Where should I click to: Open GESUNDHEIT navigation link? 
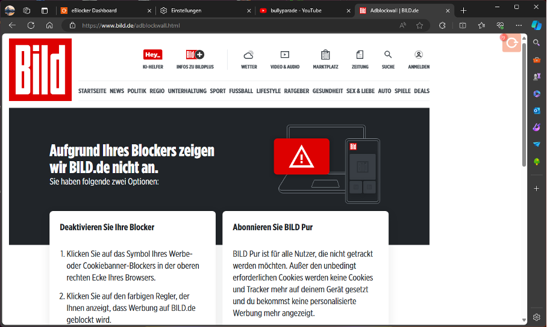click(x=328, y=91)
